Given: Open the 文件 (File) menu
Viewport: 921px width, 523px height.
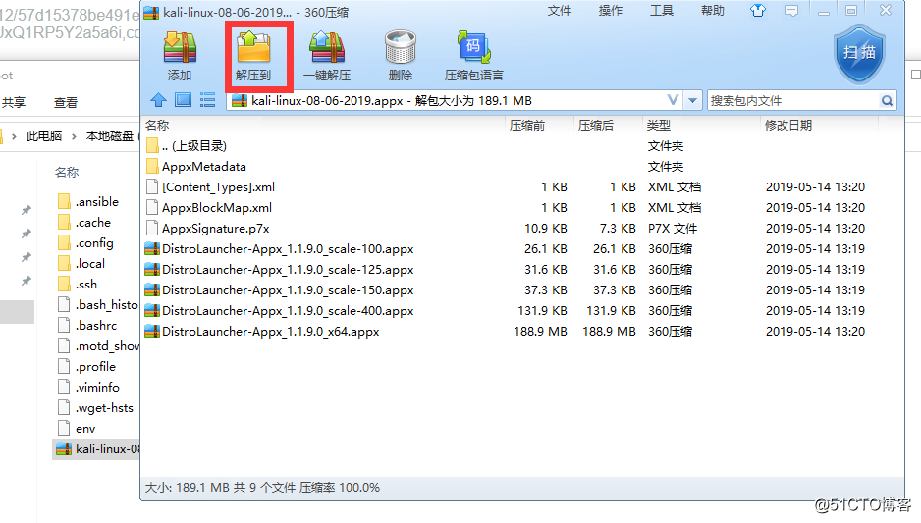Looking at the screenshot, I should tap(560, 11).
